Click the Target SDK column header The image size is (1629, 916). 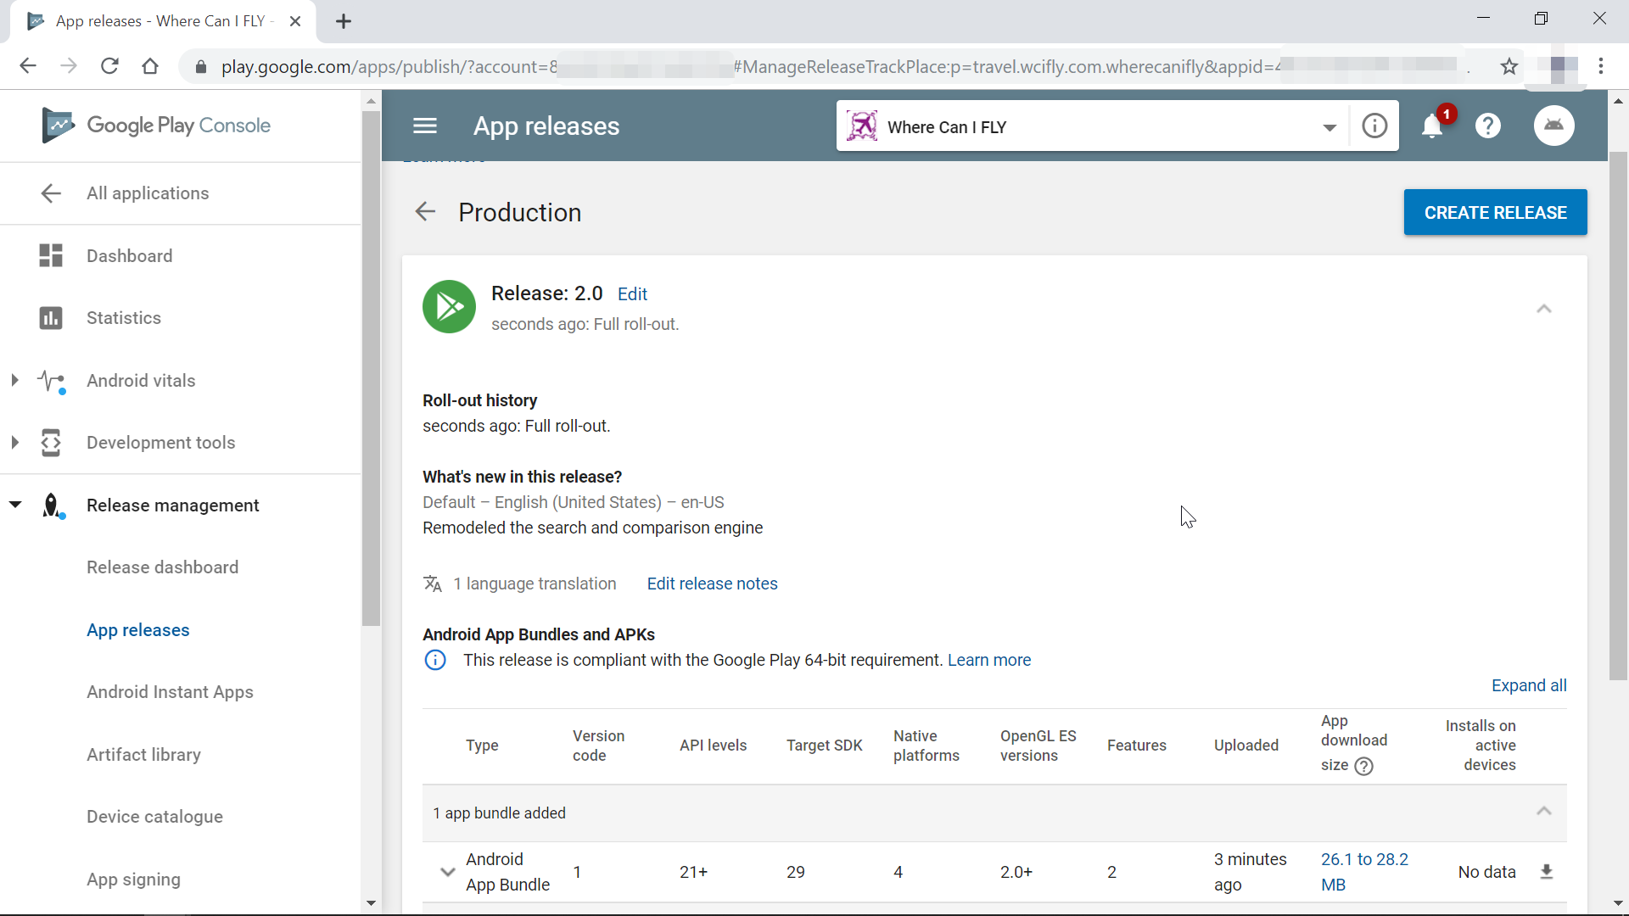[x=824, y=746]
